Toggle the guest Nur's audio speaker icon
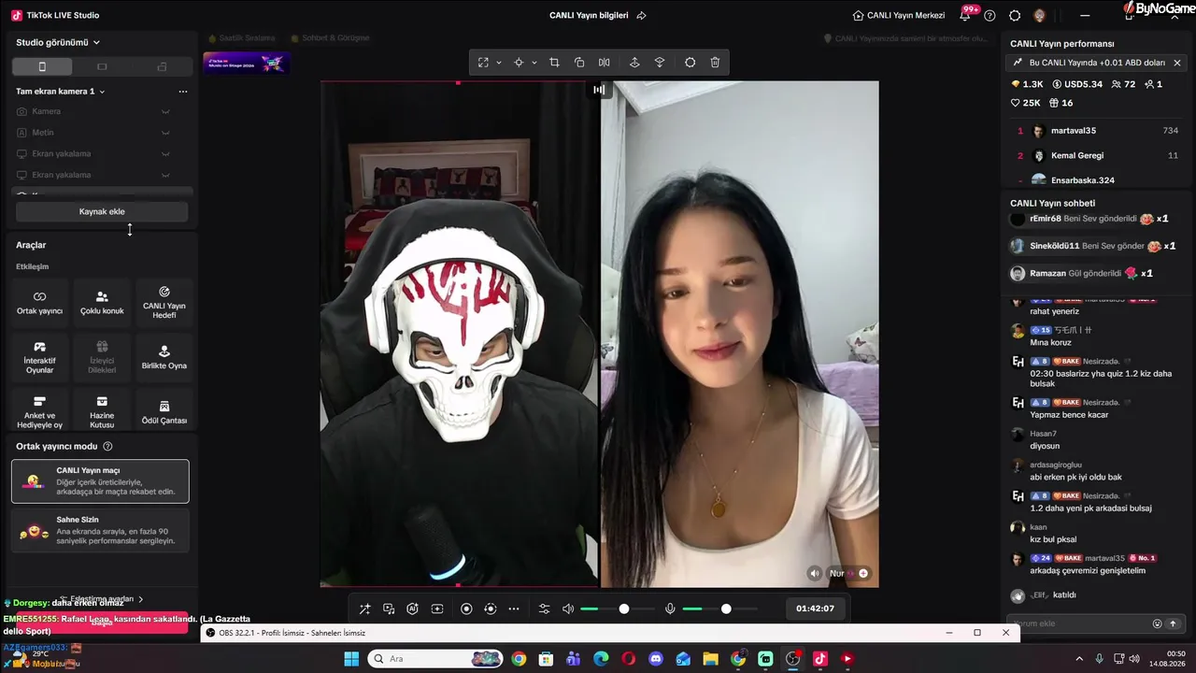This screenshot has height=673, width=1196. pyautogui.click(x=815, y=573)
